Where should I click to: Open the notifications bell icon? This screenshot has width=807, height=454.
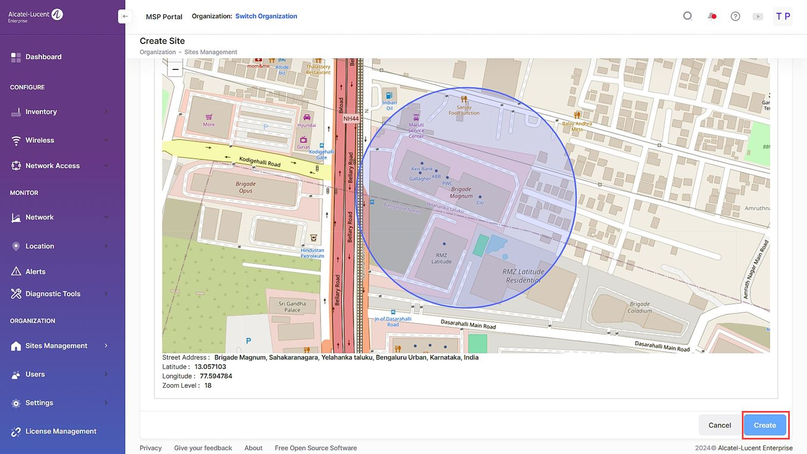pos(712,16)
